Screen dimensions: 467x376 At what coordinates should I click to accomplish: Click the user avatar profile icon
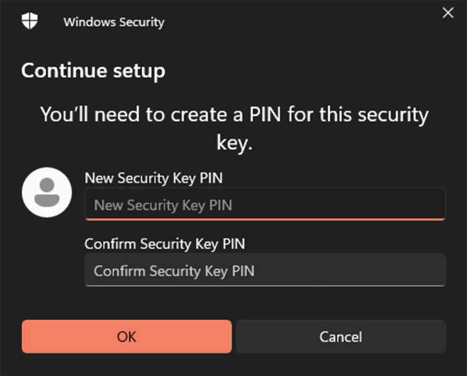click(x=47, y=192)
